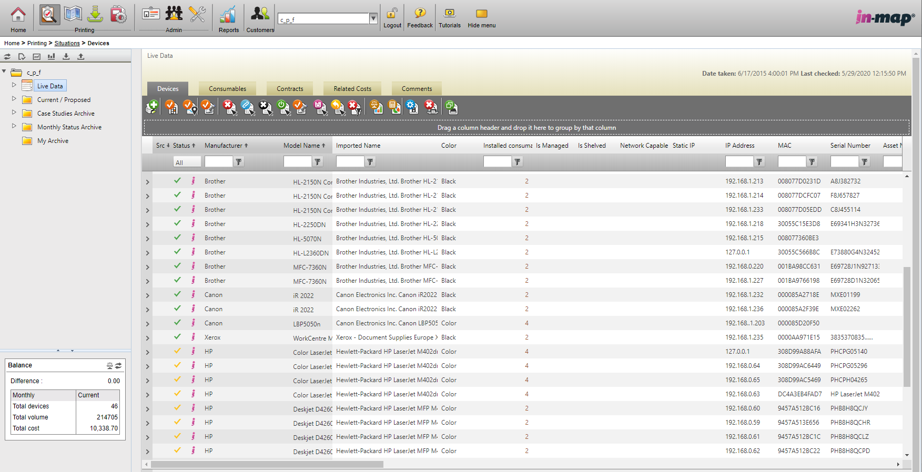Expand row for Brother 192.168.1.213 device
922x472 pixels.
coord(147,182)
